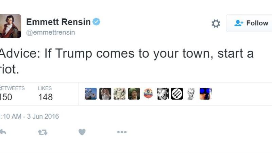Image resolution: width=272 pixels, height=153 pixels.
Task: Click the 3 Jun 2016 timestamp
Action: click(29, 116)
